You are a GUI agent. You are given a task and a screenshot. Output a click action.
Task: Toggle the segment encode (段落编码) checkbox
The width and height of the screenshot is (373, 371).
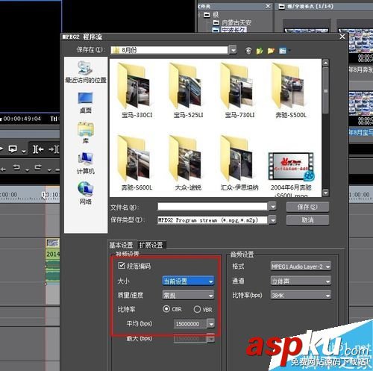[122, 266]
